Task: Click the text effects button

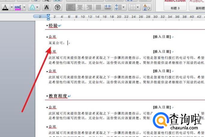Action: pyautogui.click(x=32, y=7)
